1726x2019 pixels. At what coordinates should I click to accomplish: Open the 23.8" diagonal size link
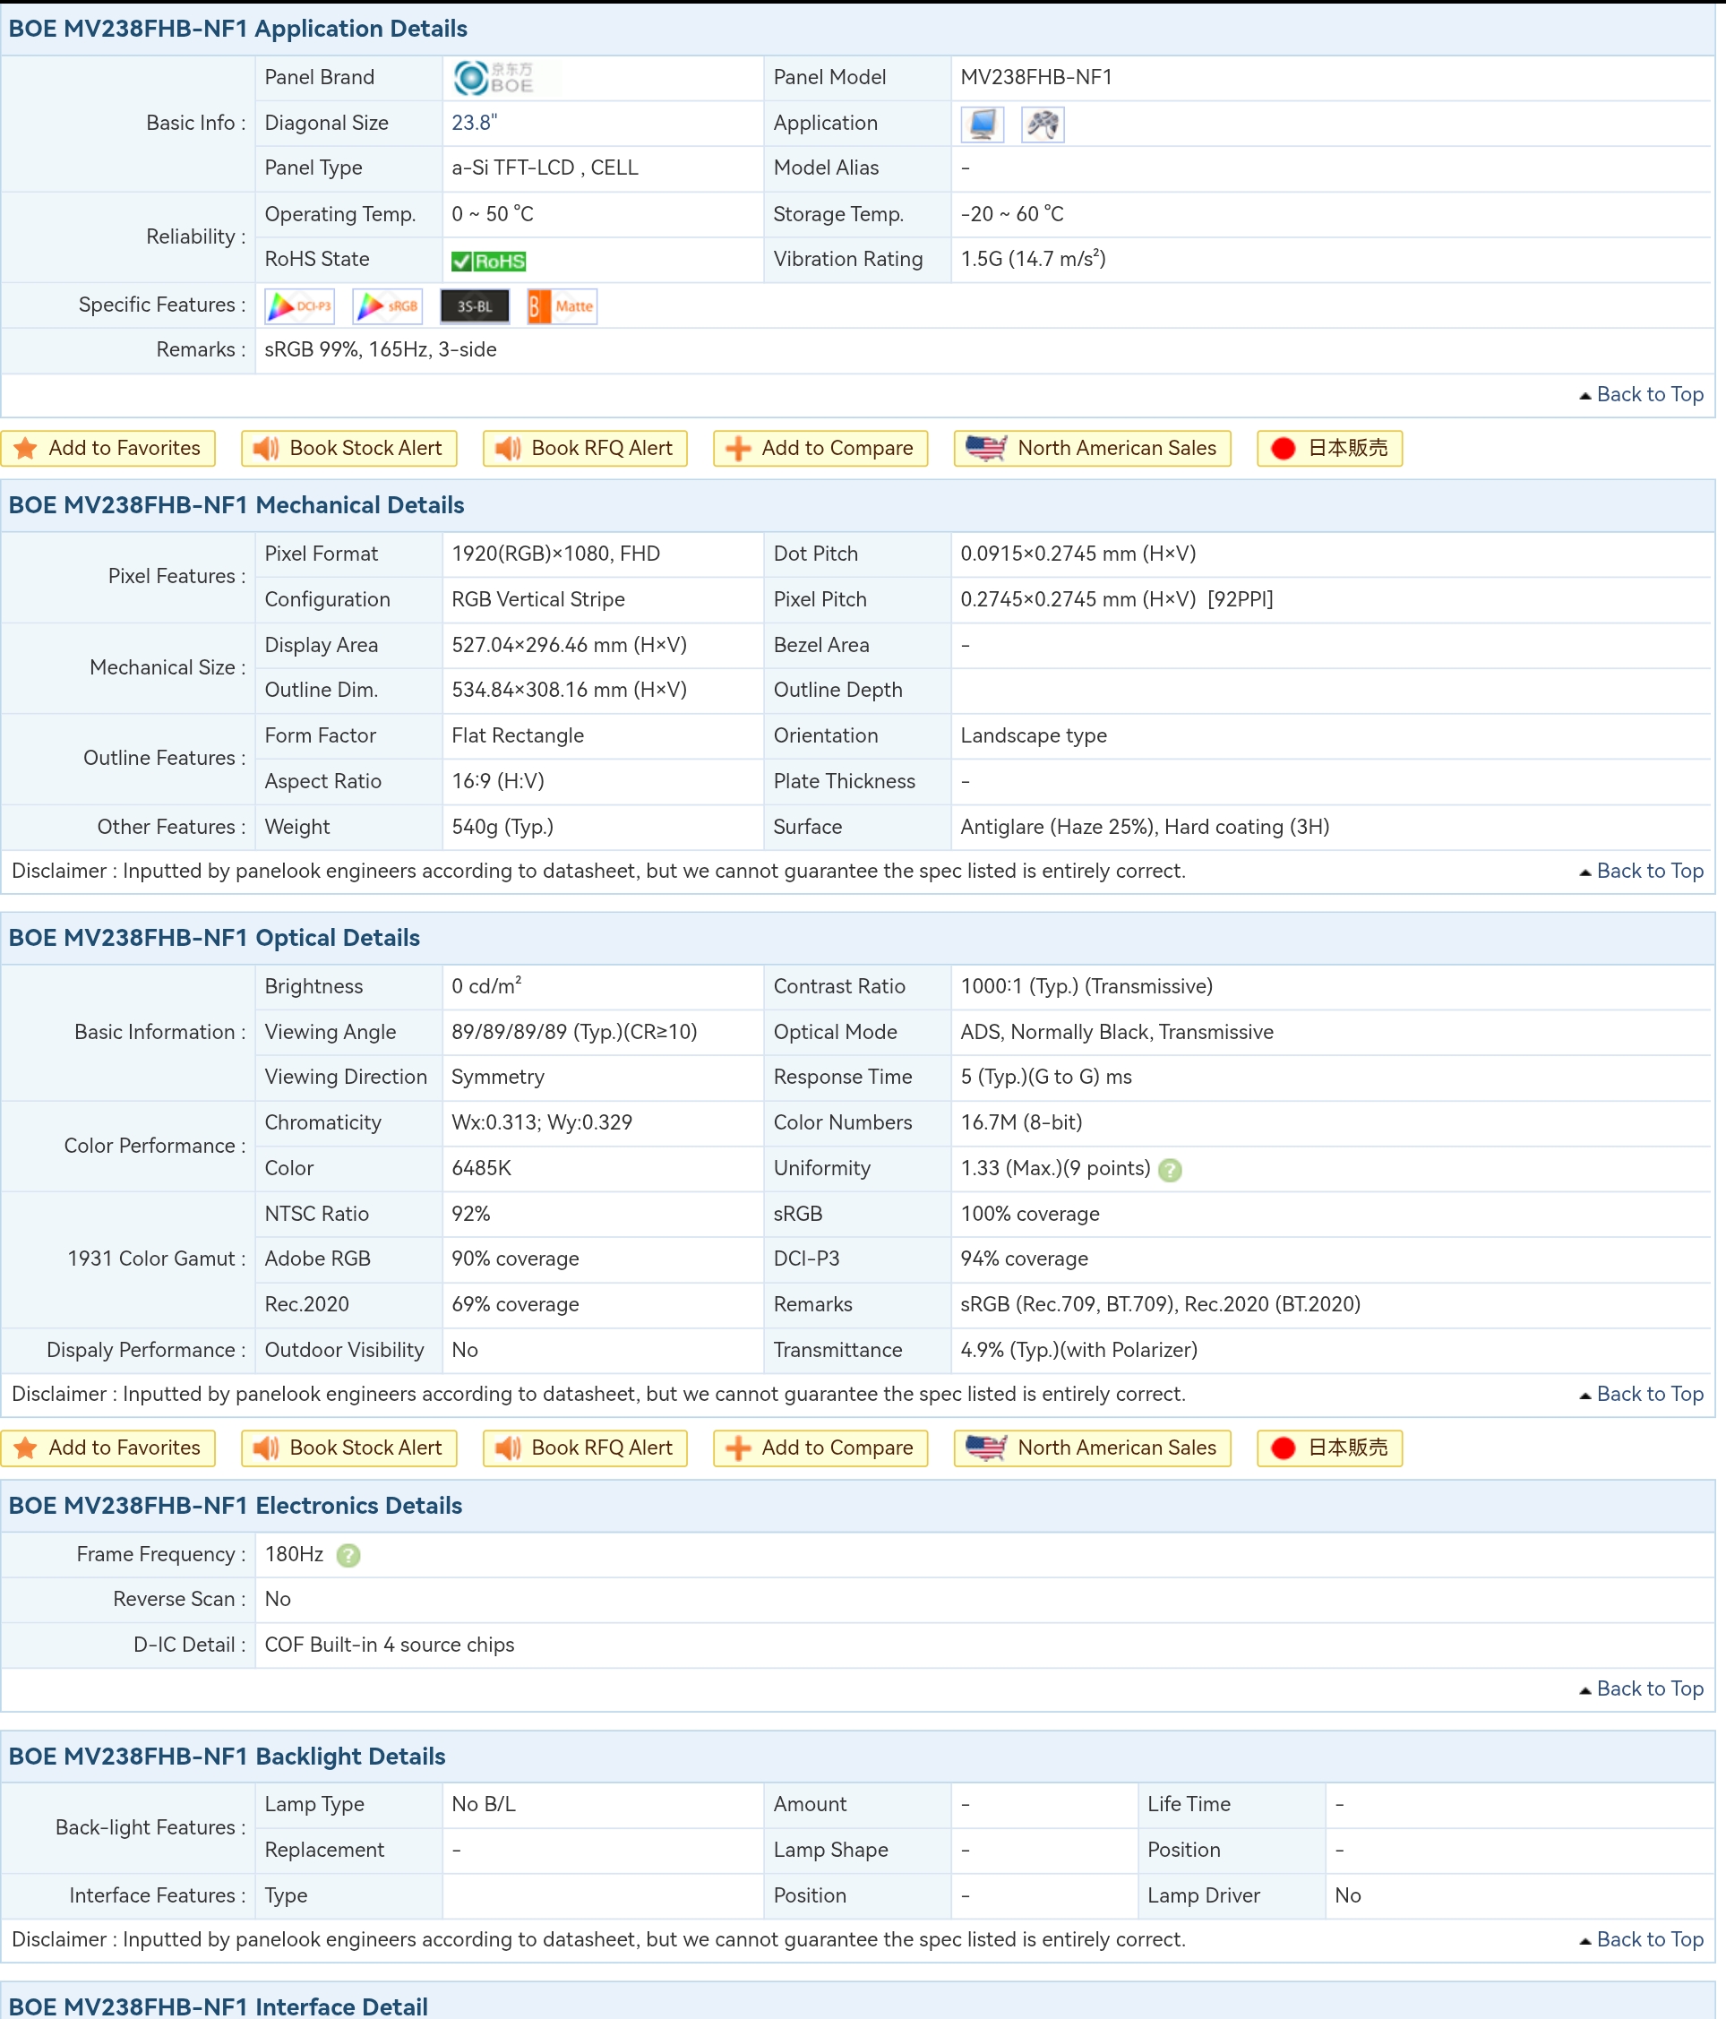tap(474, 123)
